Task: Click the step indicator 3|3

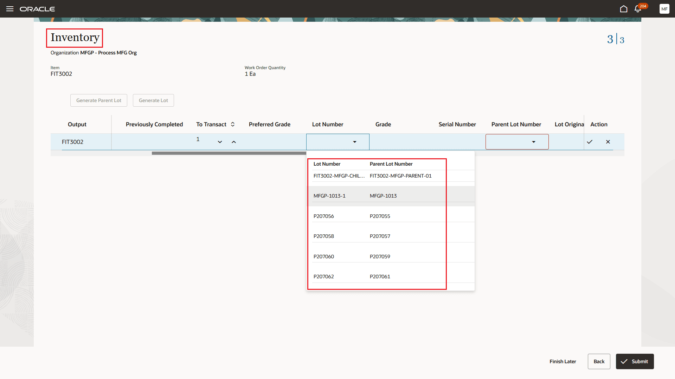Action: 616,39
